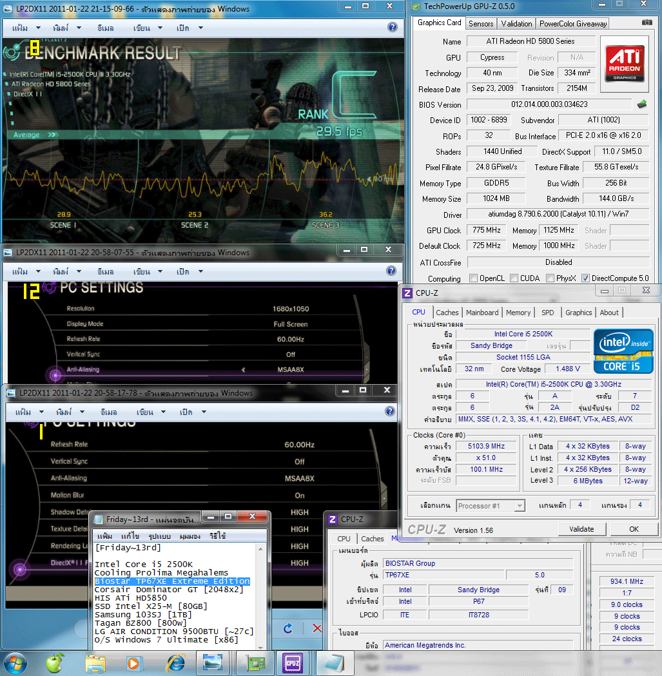Viewport: 662px width, 676px height.
Task: Click the Notepad vertical scrollbar track
Action: [x=260, y=598]
